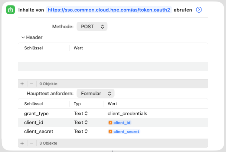Click plus button under Header table
This screenshot has width=226, height=152.
coord(22,84)
